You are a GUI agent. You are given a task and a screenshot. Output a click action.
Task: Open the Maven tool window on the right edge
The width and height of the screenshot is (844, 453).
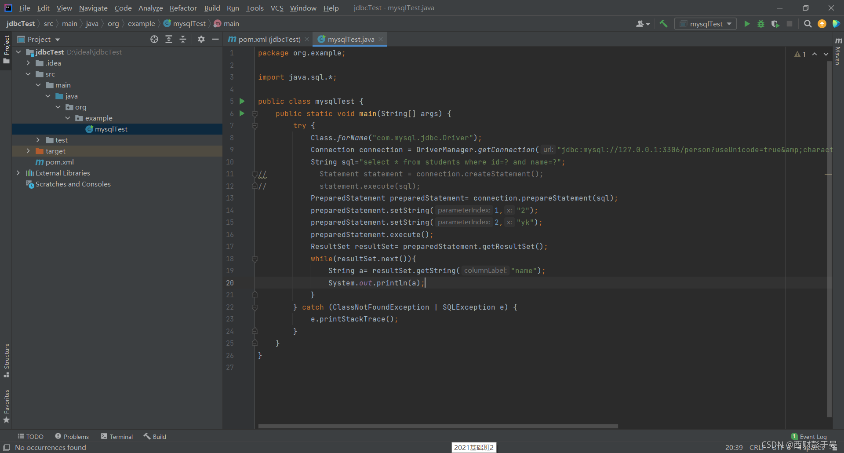coord(838,51)
